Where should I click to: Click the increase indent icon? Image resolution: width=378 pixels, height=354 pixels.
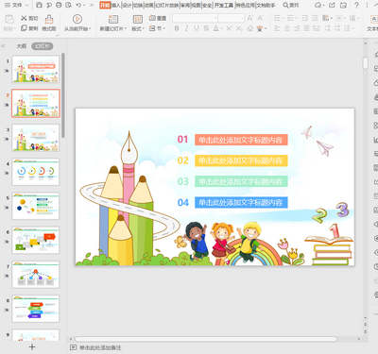(x=315, y=18)
